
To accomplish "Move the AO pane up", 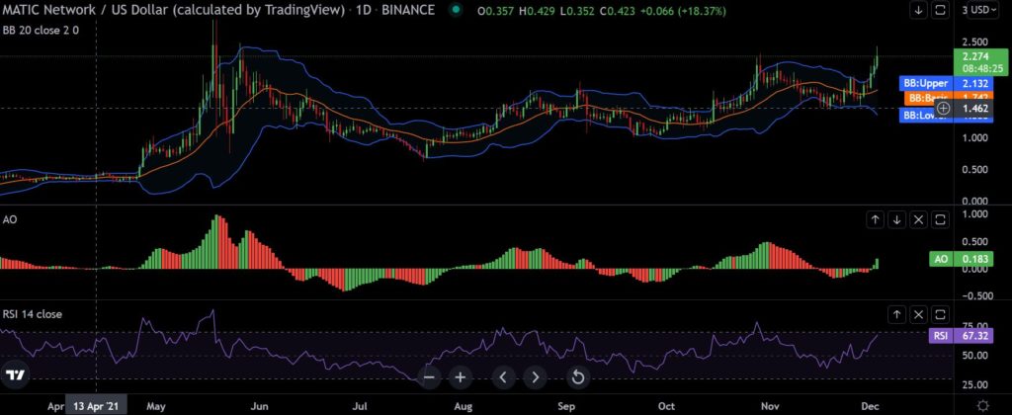I will 876,220.
